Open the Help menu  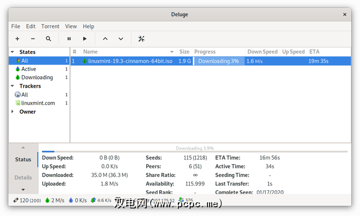coord(89,26)
